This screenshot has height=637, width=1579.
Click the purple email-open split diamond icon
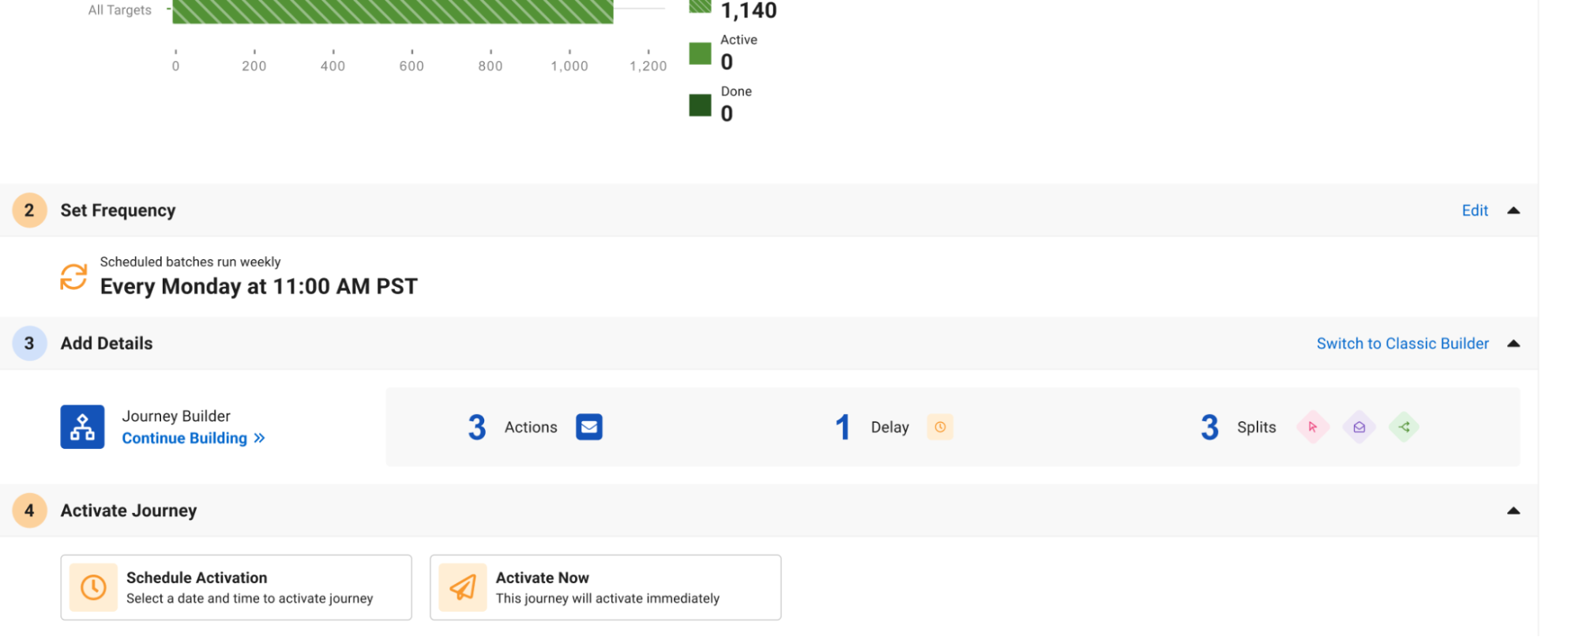(x=1359, y=427)
